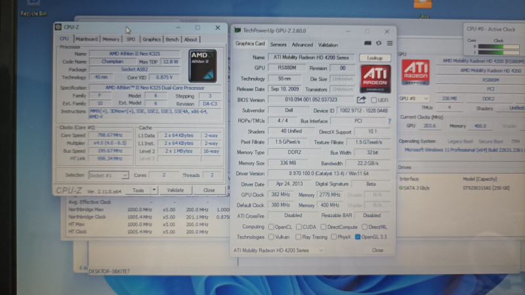The height and width of the screenshot is (295, 525).
Task: Toggle the CUDA checkbox
Action: 299,227
